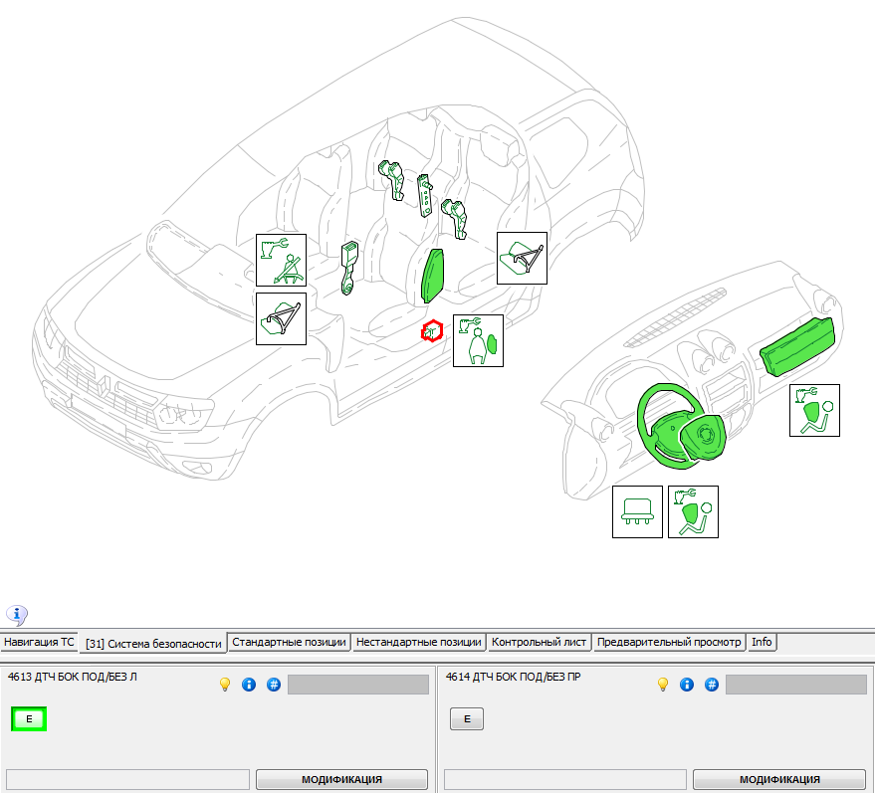Select the driver airbag repair icon near steering wheel
This screenshot has width=875, height=793.
point(693,511)
